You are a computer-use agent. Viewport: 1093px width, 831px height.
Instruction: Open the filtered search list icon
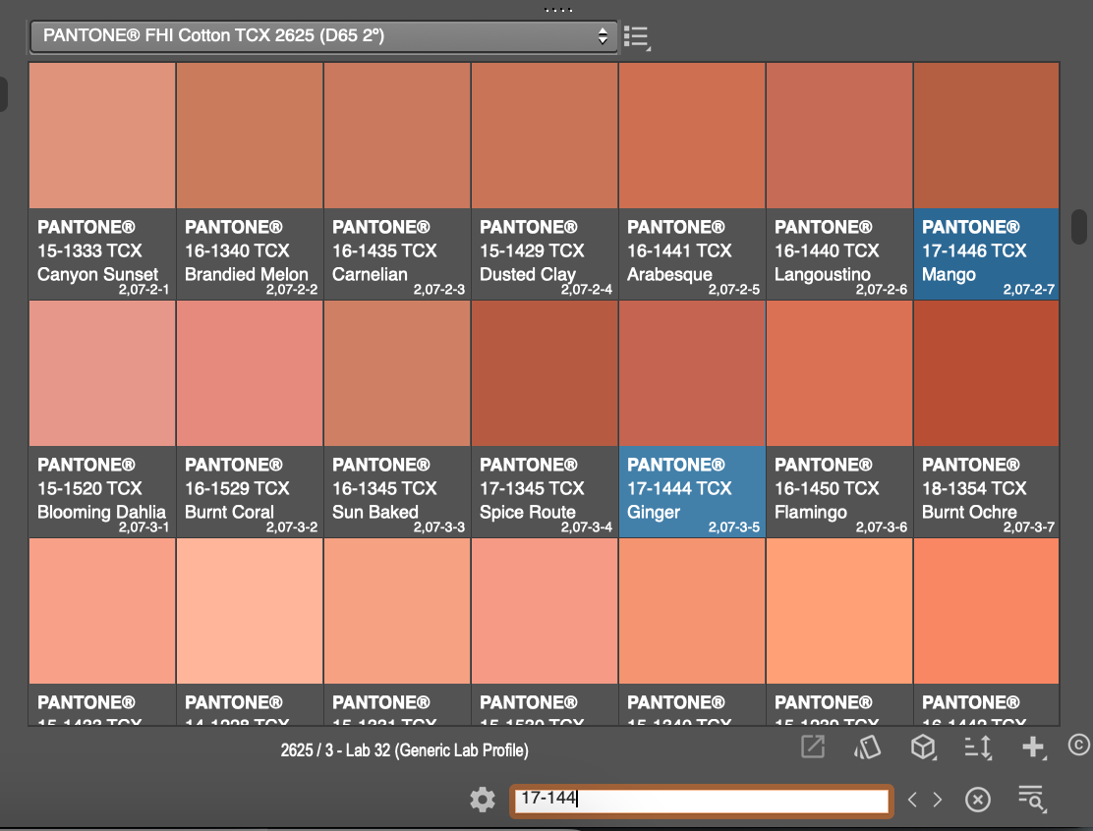tap(1032, 799)
